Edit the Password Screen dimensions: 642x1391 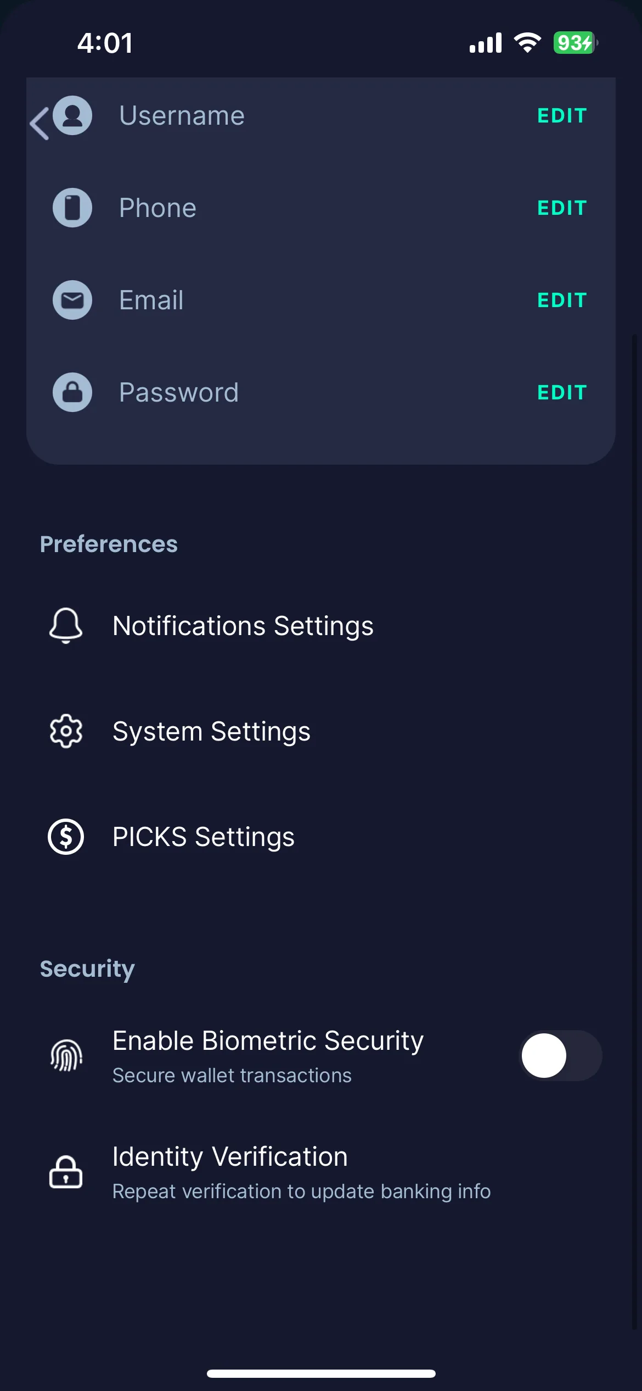point(562,392)
